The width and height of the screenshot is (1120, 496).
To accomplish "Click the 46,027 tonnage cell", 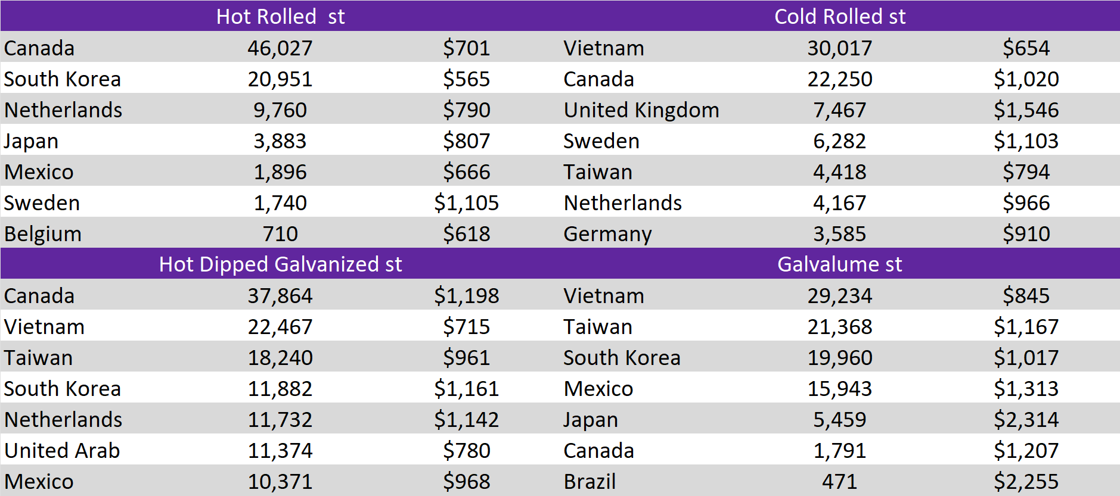I will click(280, 48).
